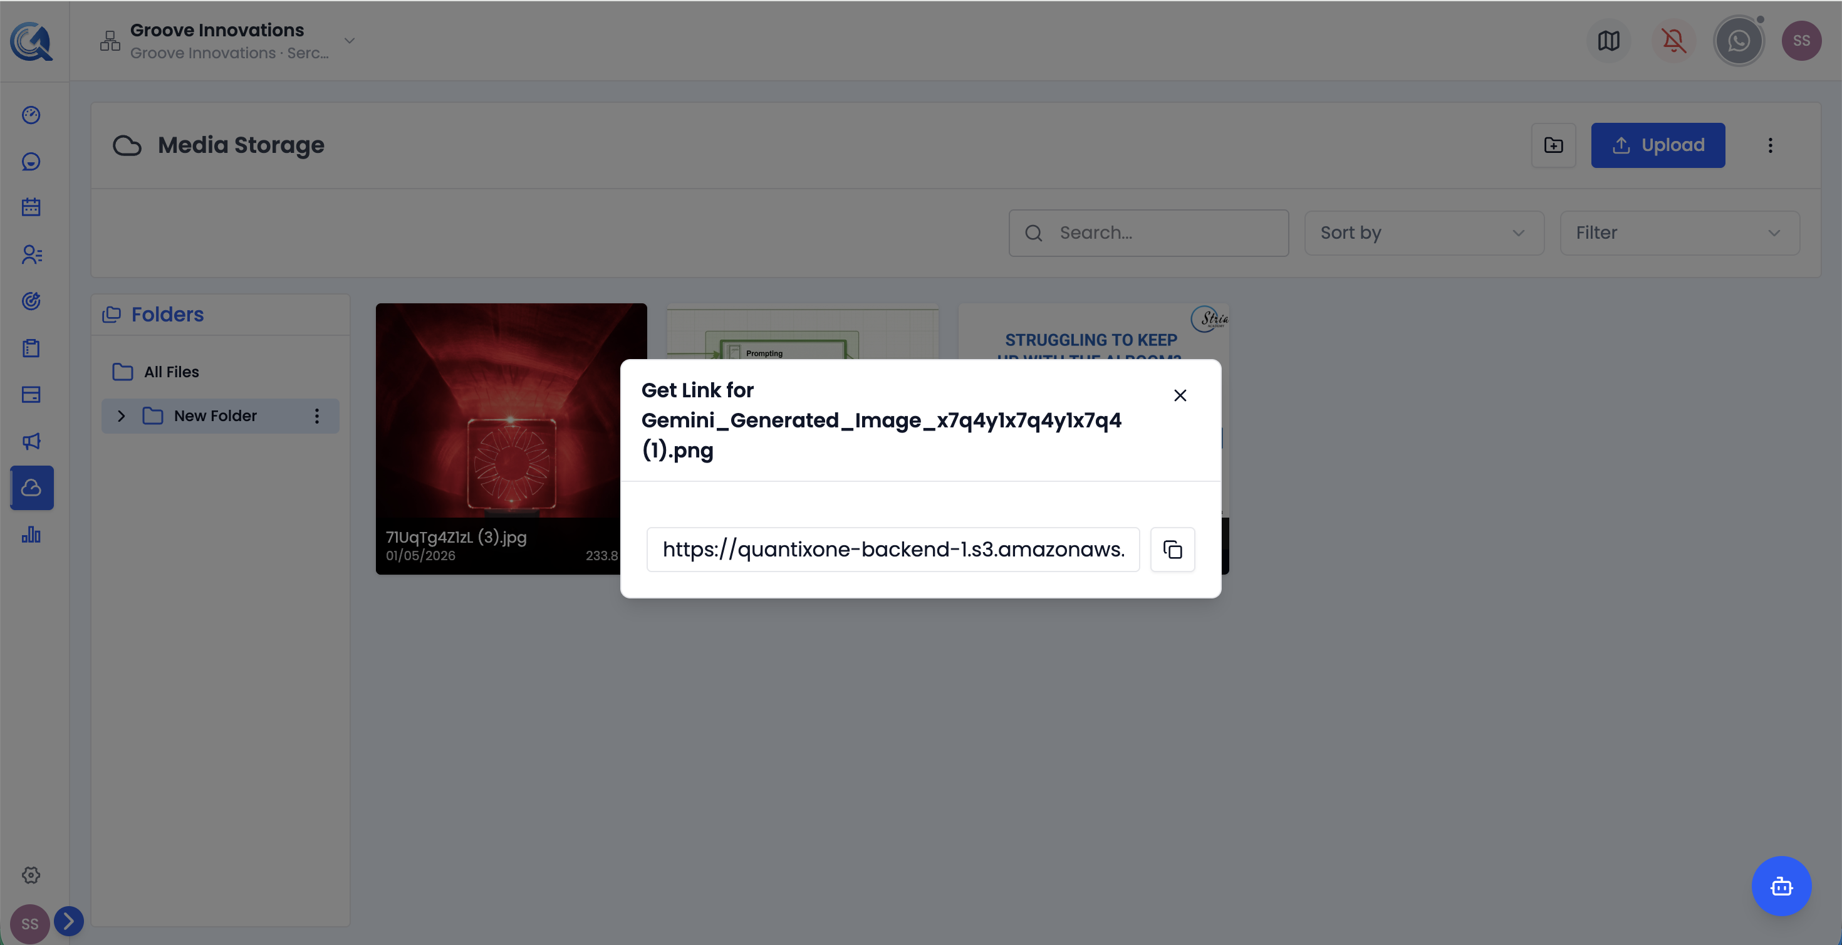
Task: Create a new folder with the folder-plus icon
Action: coord(1553,145)
